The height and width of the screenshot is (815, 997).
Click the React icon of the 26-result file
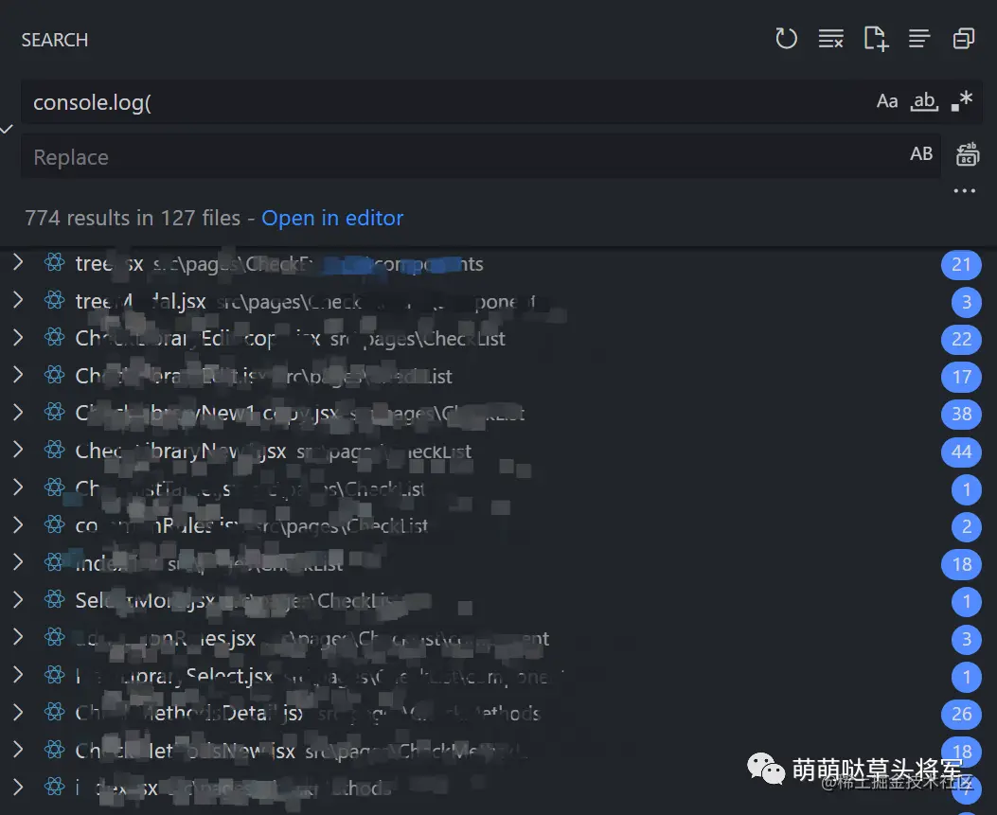(x=55, y=712)
